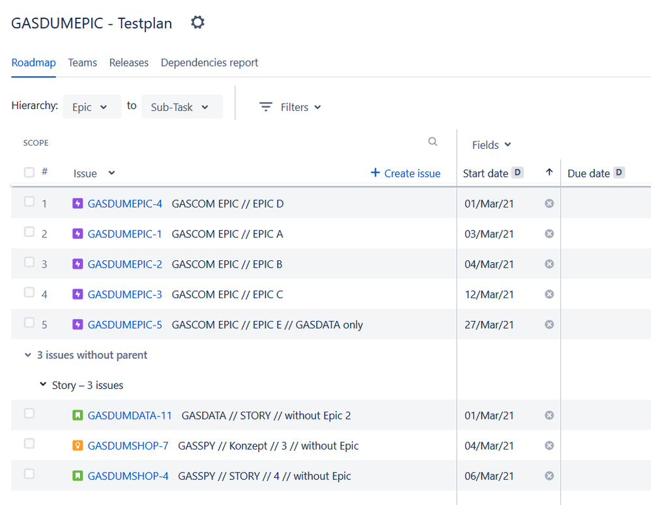Open the Epic hierarchy dropdown

click(x=92, y=107)
